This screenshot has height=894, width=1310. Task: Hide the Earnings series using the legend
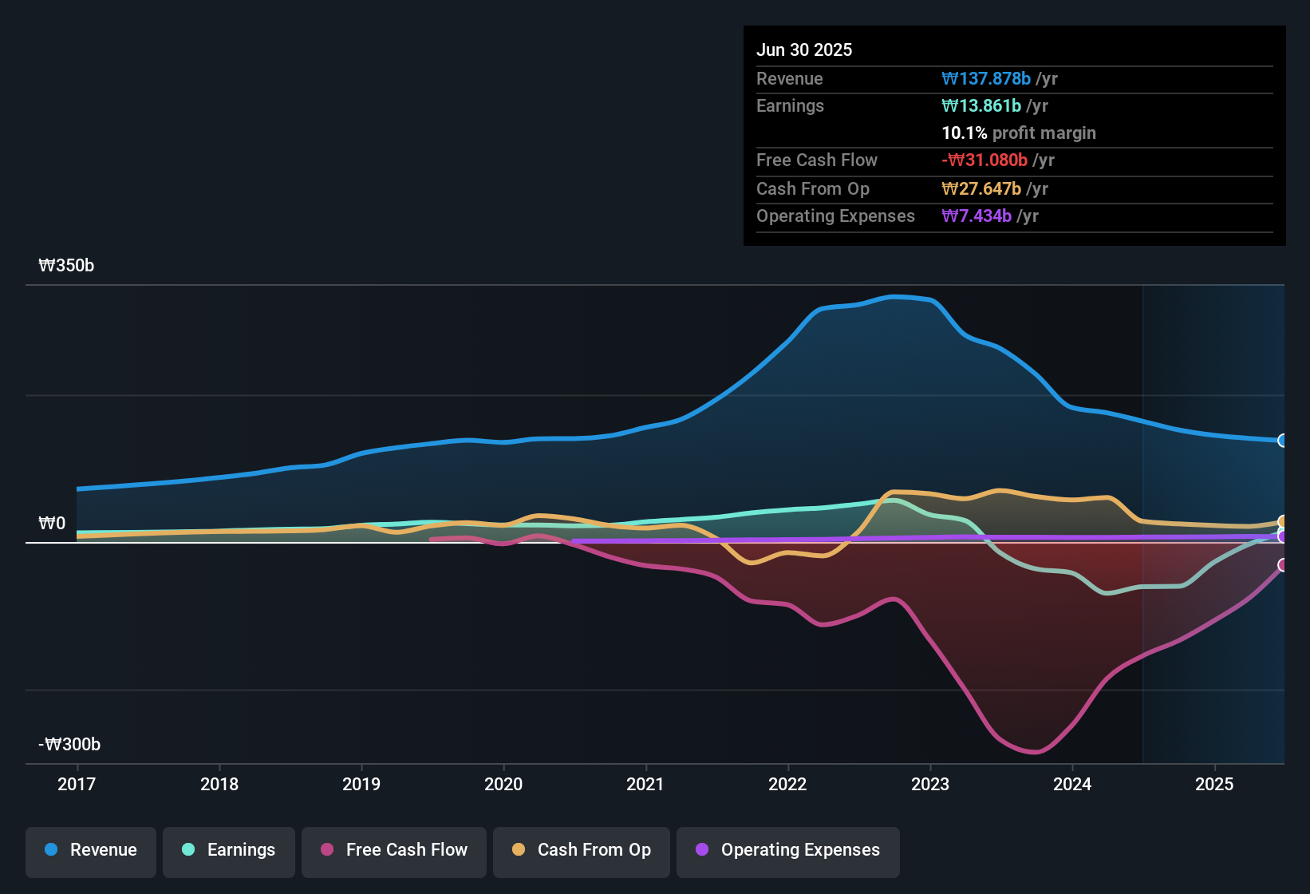point(229,850)
